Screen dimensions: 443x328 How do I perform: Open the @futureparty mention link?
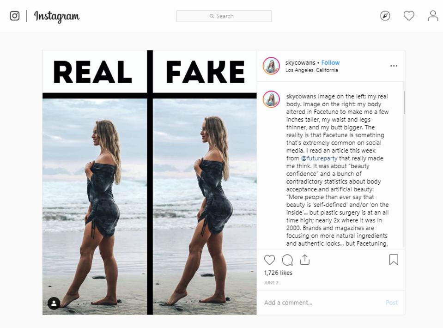point(319,158)
